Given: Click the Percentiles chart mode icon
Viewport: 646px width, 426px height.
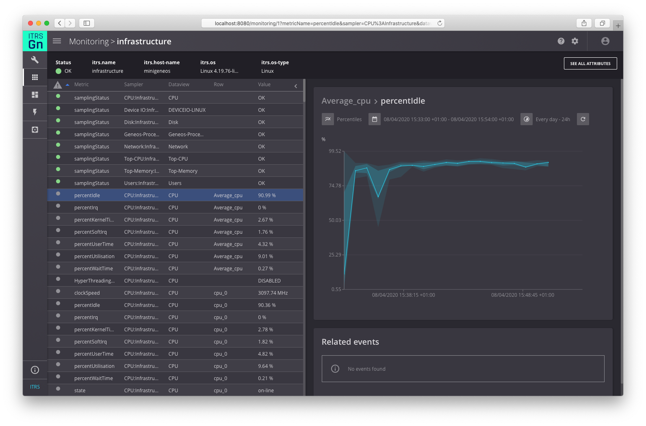Looking at the screenshot, I should click(328, 119).
